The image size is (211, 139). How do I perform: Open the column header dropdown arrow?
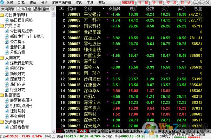61,8
